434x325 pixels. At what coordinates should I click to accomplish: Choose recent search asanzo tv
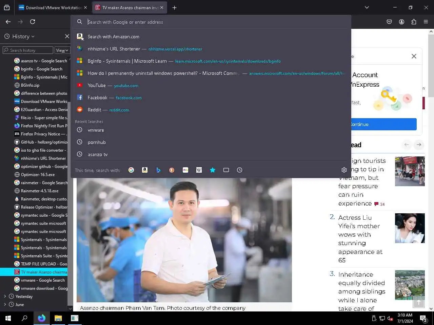coord(212,154)
